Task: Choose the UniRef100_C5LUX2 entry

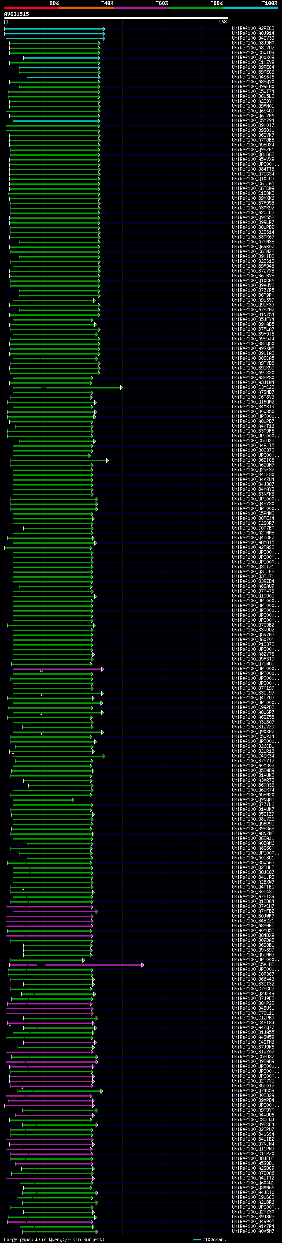Action: (x=253, y=441)
